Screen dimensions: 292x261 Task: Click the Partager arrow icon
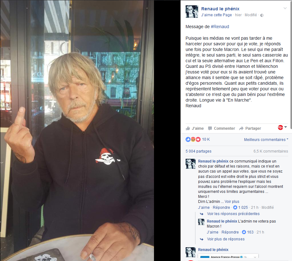[241, 128]
